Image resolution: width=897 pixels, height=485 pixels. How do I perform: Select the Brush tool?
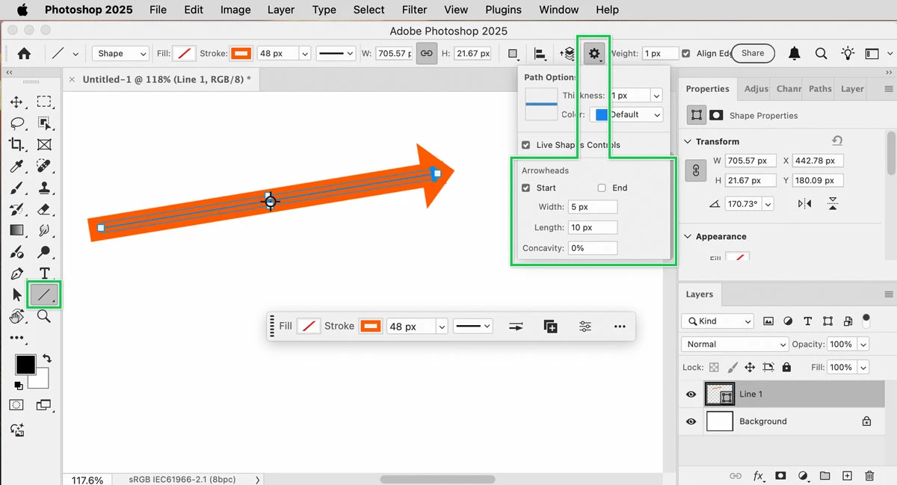(x=16, y=188)
